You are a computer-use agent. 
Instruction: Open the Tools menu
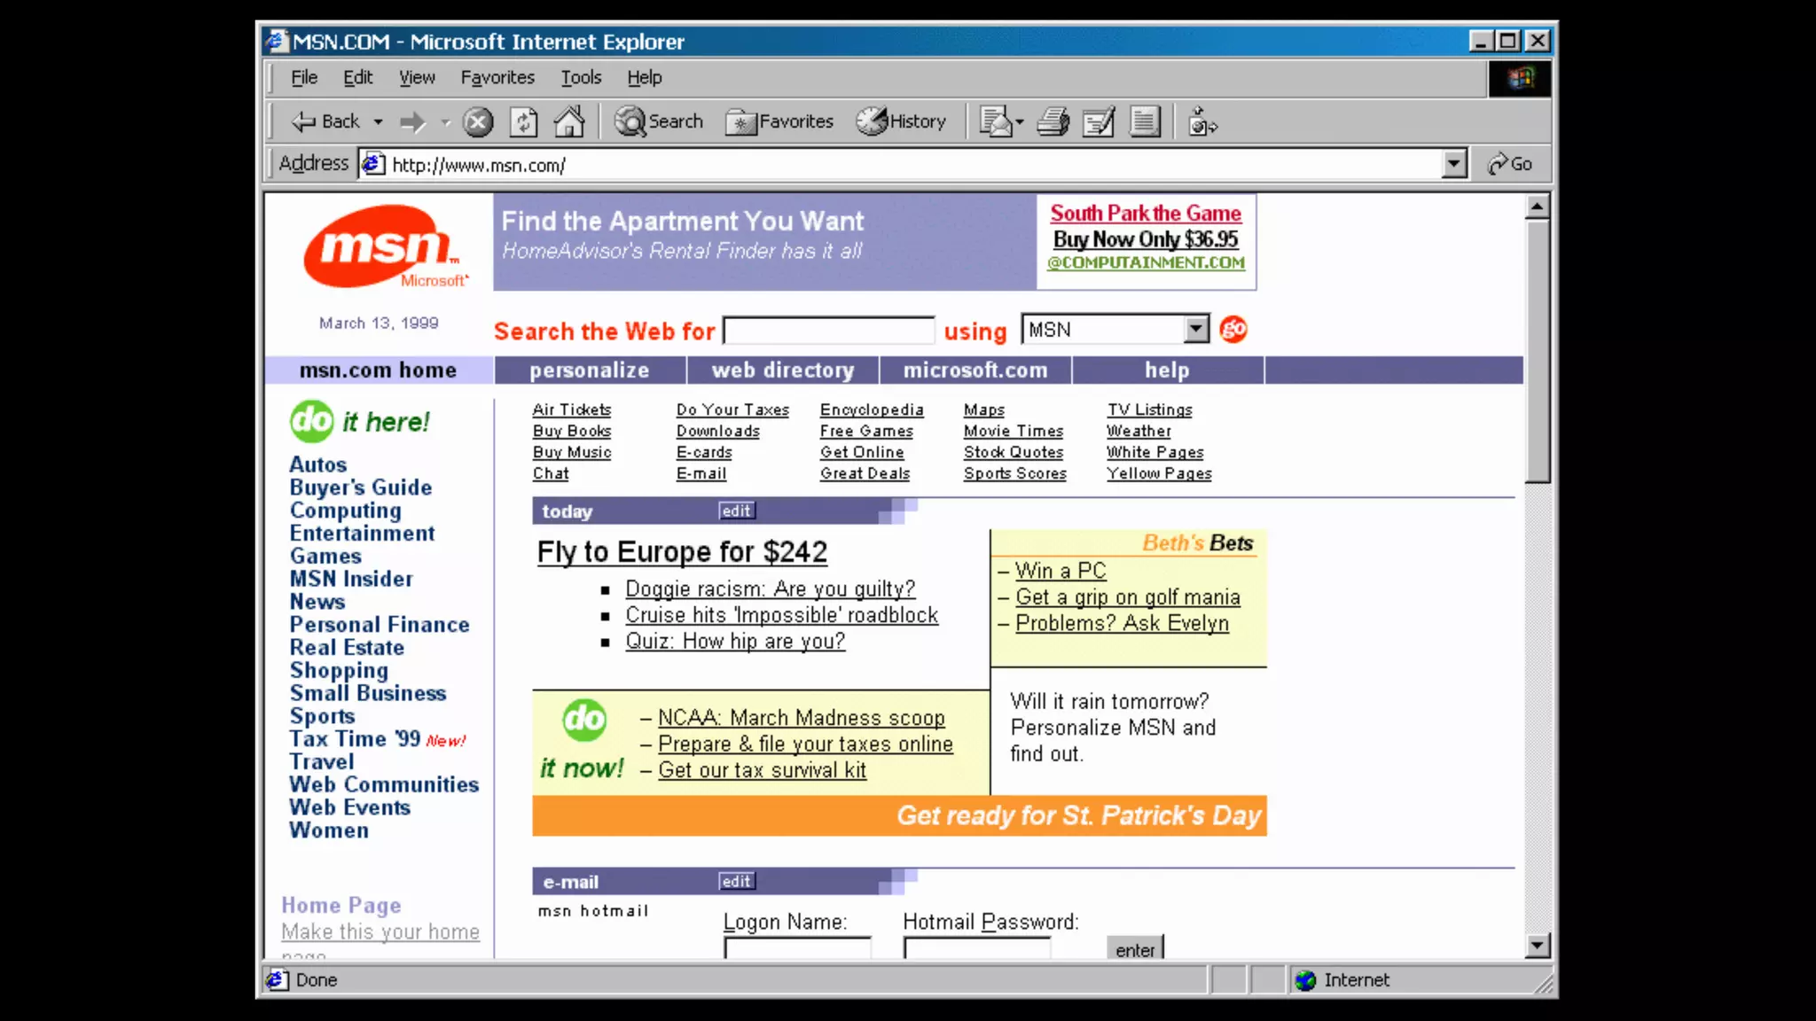tap(581, 78)
